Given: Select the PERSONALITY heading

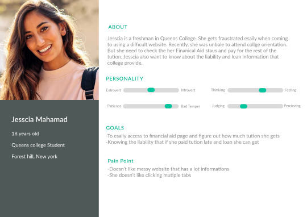Looking at the screenshot, I should 125,78.
